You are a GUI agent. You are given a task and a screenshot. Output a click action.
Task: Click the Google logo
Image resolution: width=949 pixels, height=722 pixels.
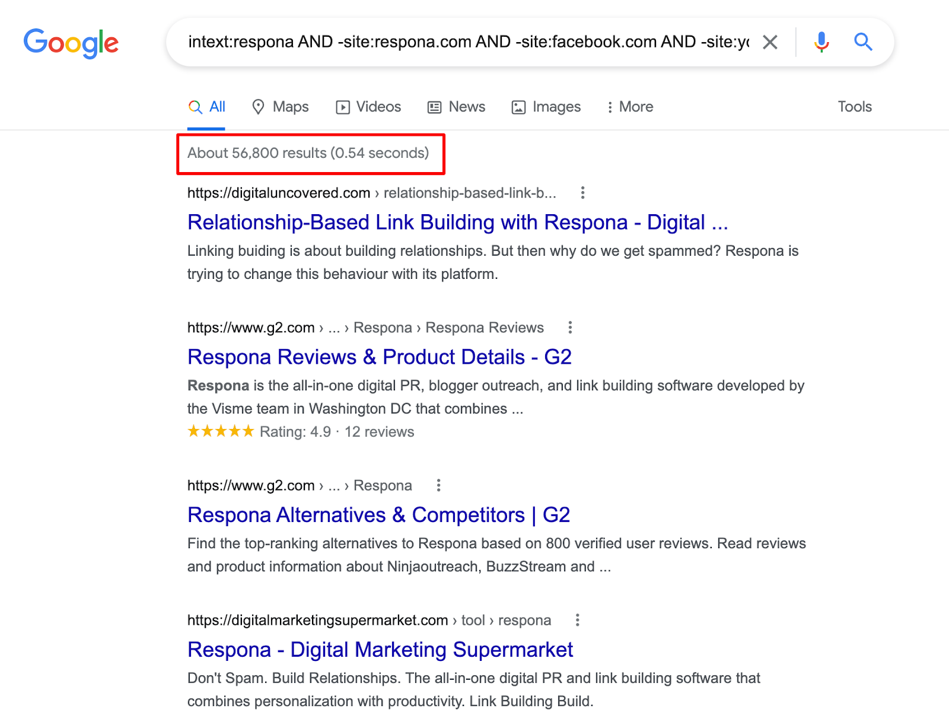click(x=71, y=43)
